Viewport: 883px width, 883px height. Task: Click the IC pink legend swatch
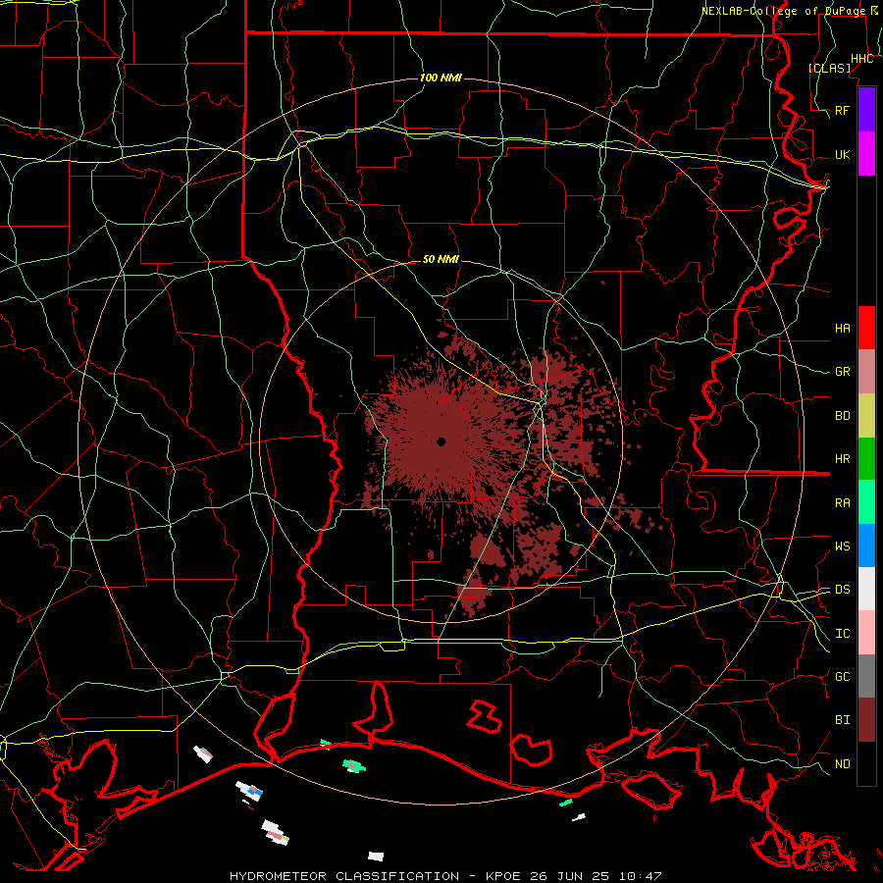[866, 633]
